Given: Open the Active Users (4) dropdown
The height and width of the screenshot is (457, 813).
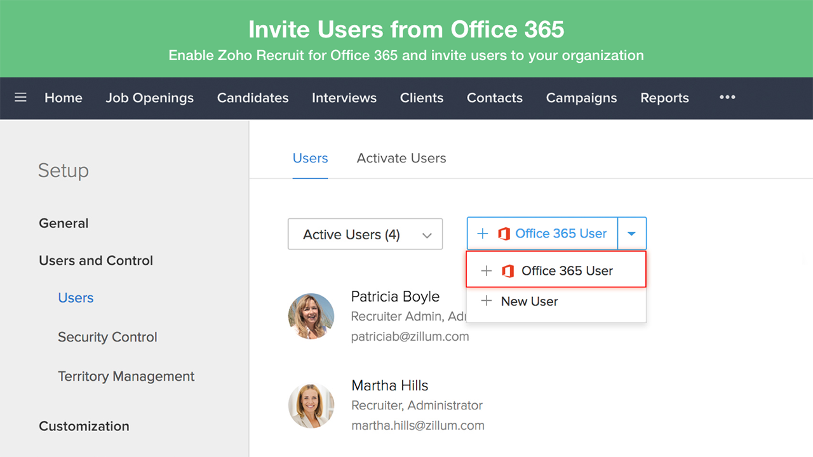Looking at the screenshot, I should pyautogui.click(x=365, y=234).
